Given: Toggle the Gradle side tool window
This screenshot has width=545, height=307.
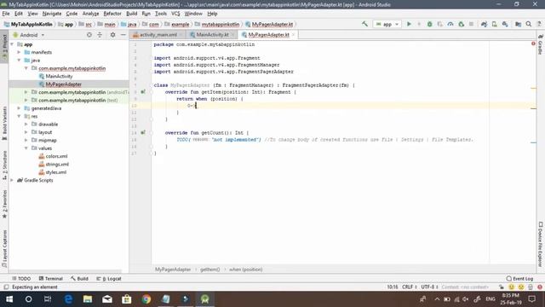Looking at the screenshot, I should [541, 44].
